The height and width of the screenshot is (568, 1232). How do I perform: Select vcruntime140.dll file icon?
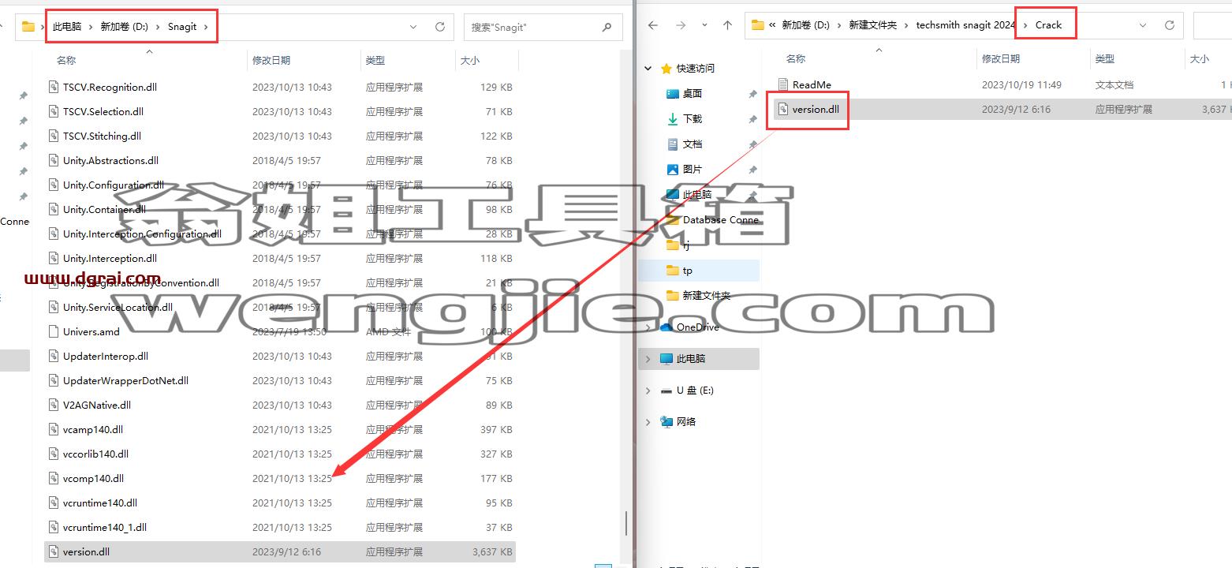[54, 503]
